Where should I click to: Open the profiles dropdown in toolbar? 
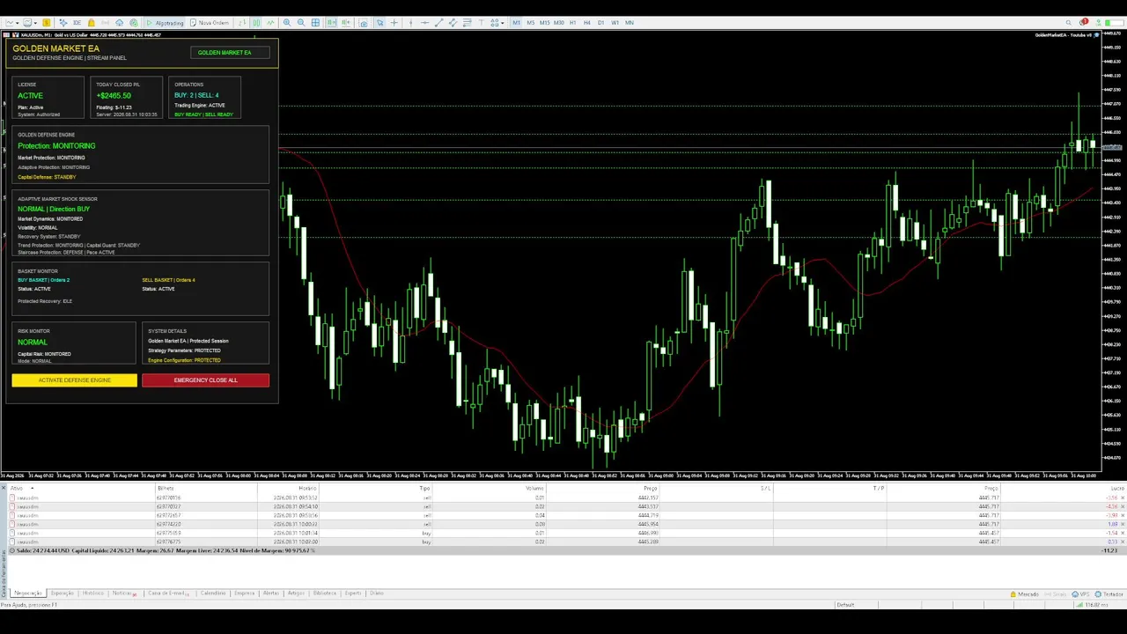tap(35, 23)
